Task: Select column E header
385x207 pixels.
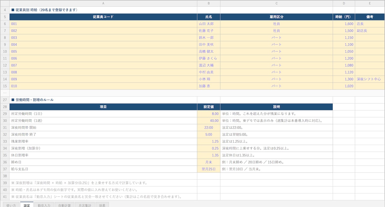Action: pyautogui.click(x=370, y=3)
